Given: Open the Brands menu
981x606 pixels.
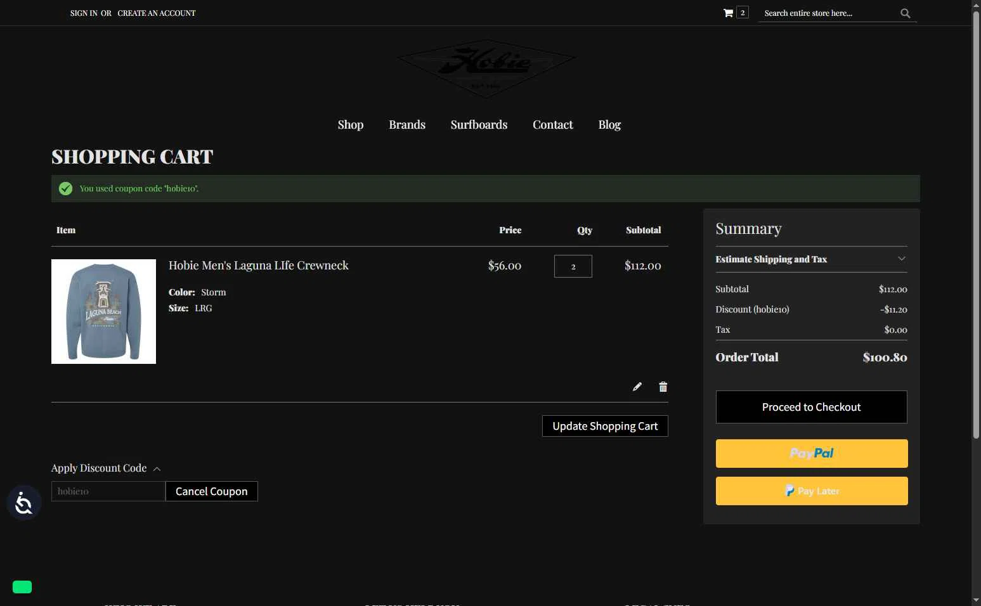Looking at the screenshot, I should pos(407,125).
